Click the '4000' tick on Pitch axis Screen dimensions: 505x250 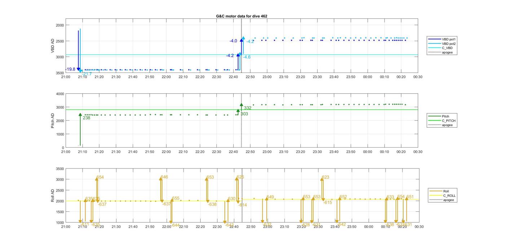pyautogui.click(x=60, y=94)
